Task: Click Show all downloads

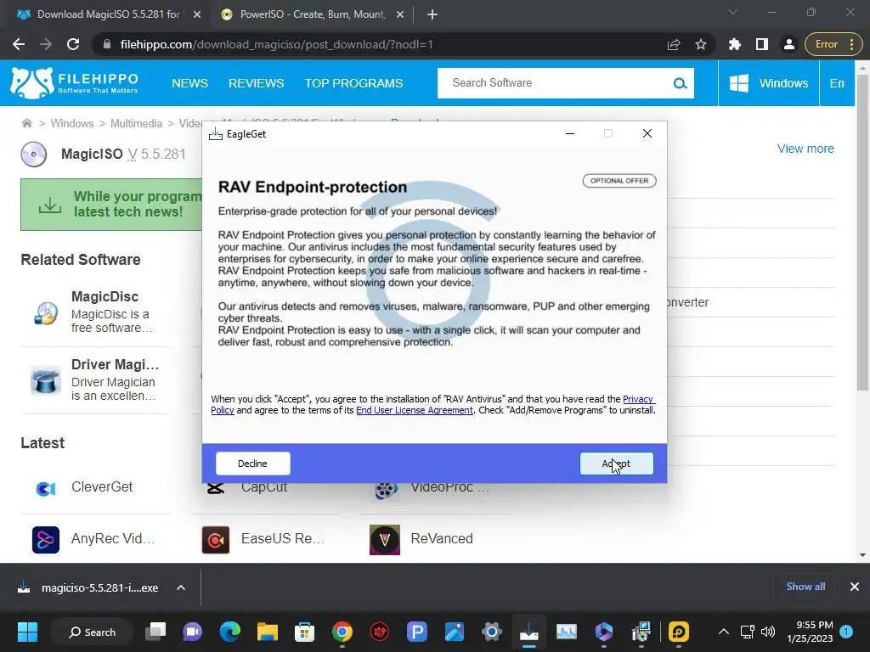Action: (x=805, y=587)
